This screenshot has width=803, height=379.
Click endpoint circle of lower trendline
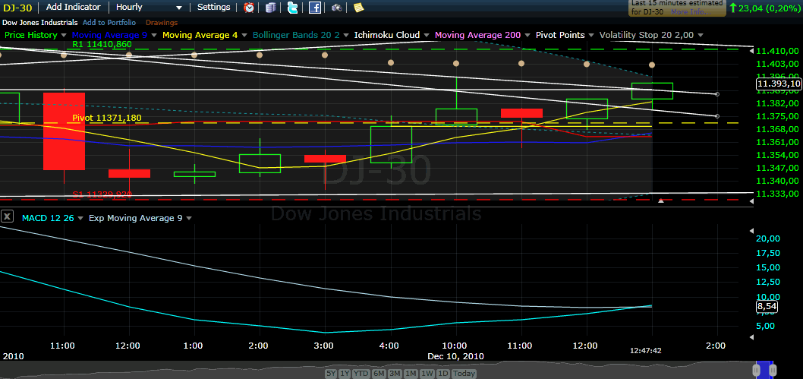point(717,116)
